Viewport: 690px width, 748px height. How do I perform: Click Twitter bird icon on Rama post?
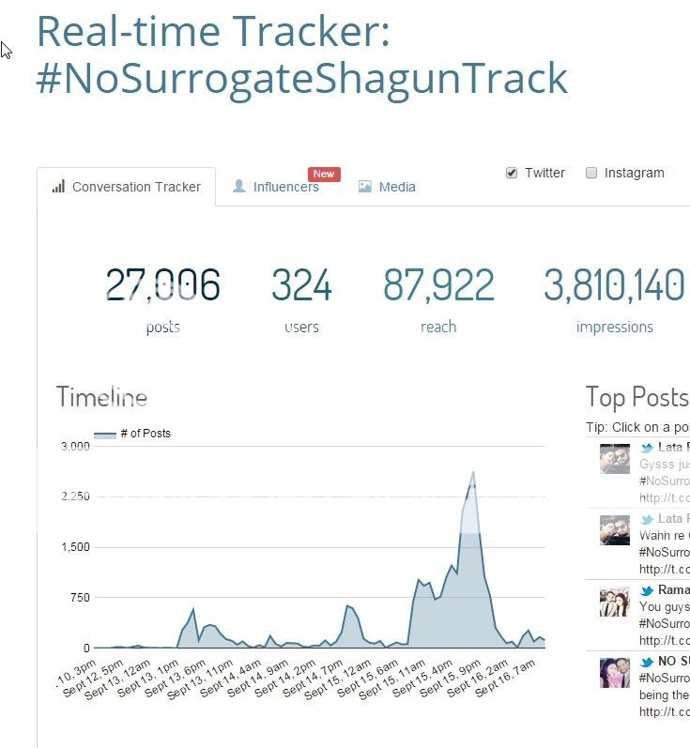click(647, 590)
